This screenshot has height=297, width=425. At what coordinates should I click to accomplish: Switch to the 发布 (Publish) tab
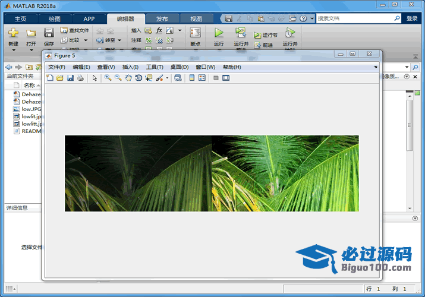[x=162, y=18]
